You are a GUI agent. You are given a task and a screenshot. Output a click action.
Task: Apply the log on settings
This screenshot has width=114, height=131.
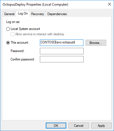pos(101,126)
